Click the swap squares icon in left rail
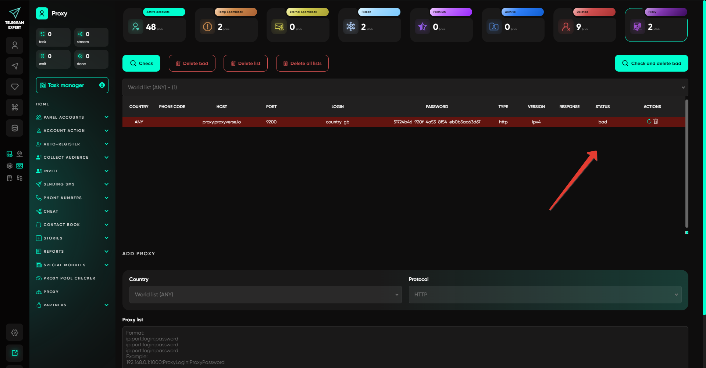 tap(20, 178)
